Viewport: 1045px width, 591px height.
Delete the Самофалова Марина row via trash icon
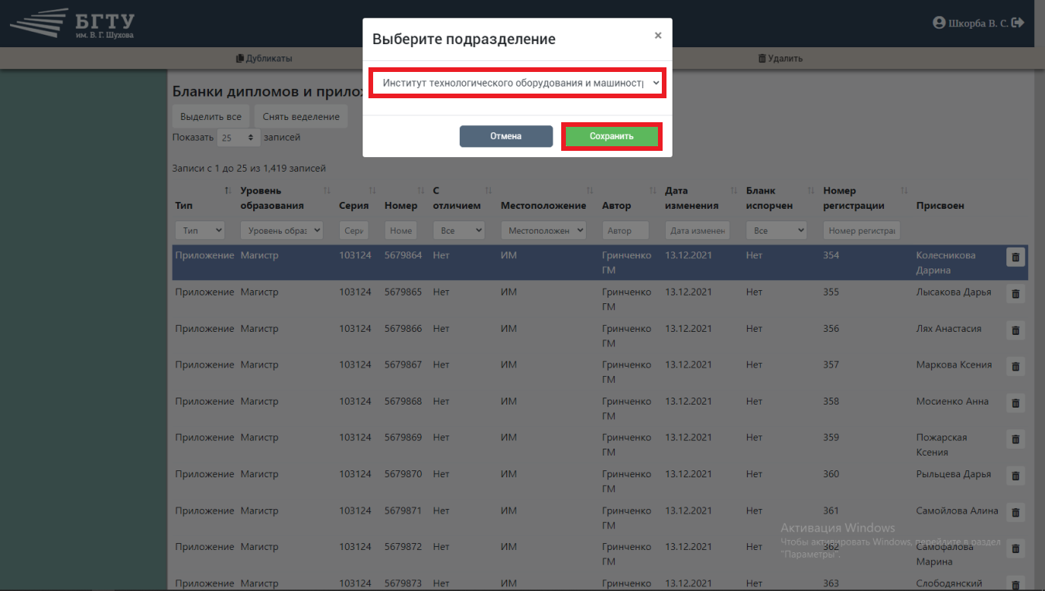(x=1016, y=548)
